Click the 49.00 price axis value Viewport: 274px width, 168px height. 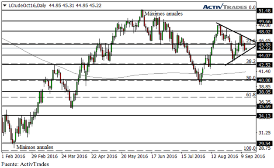264,25
